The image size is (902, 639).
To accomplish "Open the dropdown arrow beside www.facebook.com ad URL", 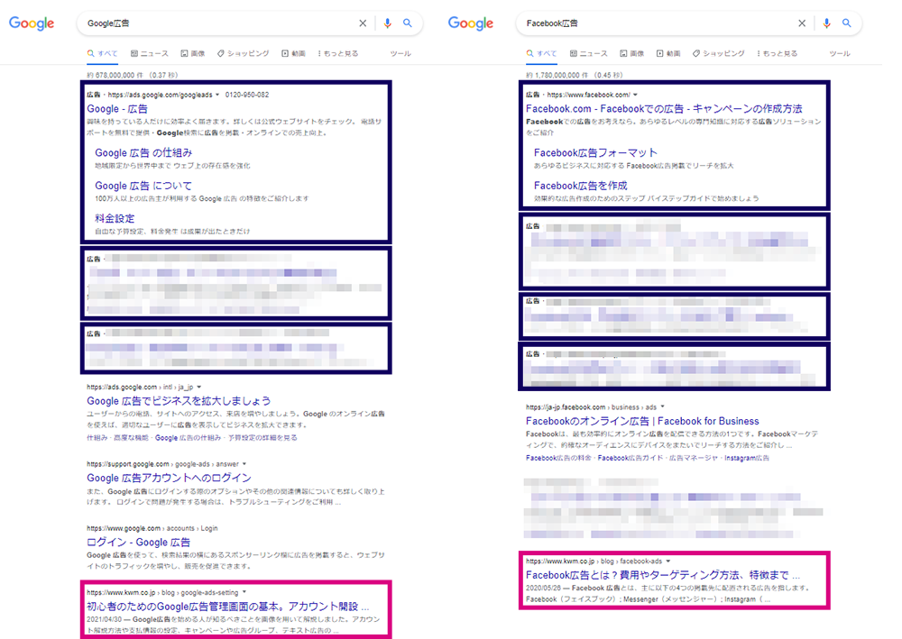I will [x=635, y=95].
